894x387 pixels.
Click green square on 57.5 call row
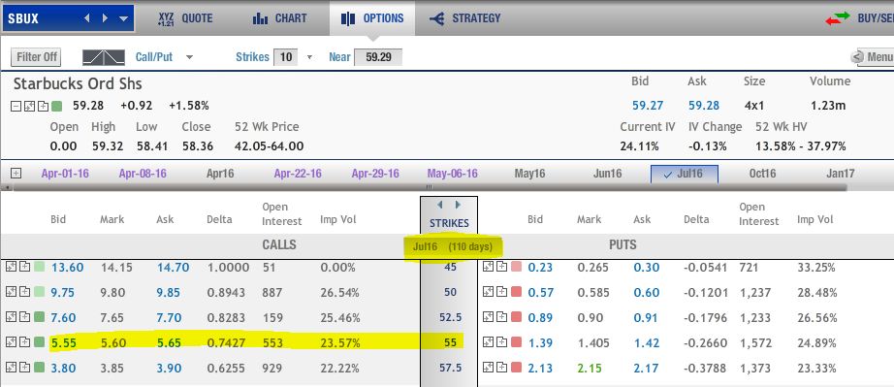pos(40,368)
